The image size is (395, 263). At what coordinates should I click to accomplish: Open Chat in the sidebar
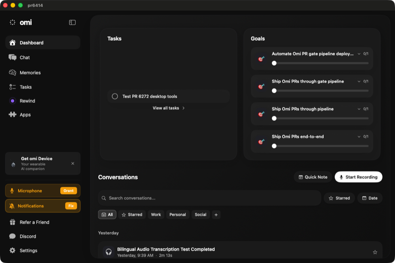(x=43, y=57)
